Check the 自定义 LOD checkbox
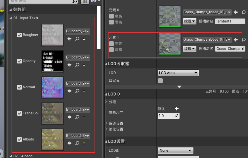The height and width of the screenshot is (158, 248). coord(160,81)
